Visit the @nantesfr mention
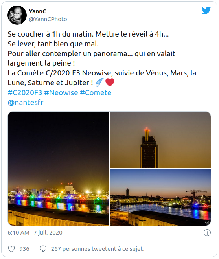 [x=26, y=103]
